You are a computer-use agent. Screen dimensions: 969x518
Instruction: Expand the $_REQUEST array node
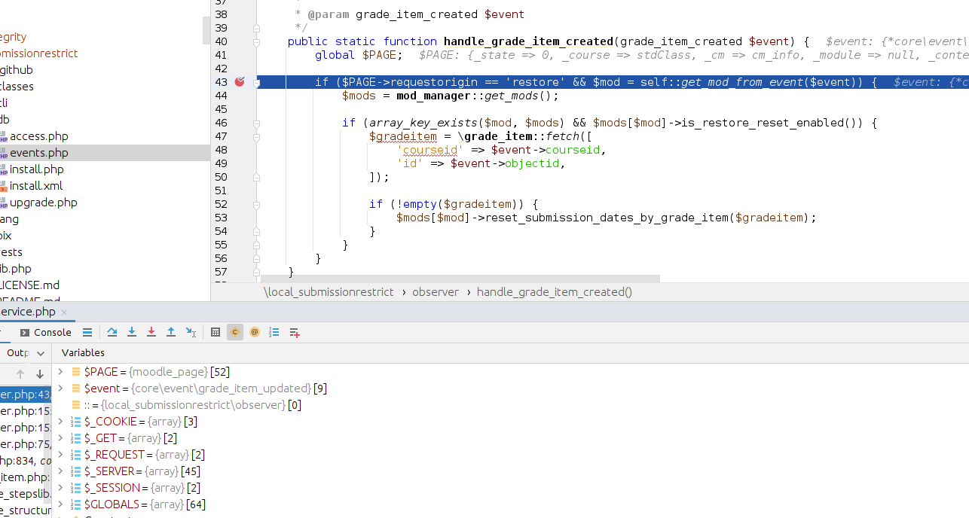(x=61, y=455)
